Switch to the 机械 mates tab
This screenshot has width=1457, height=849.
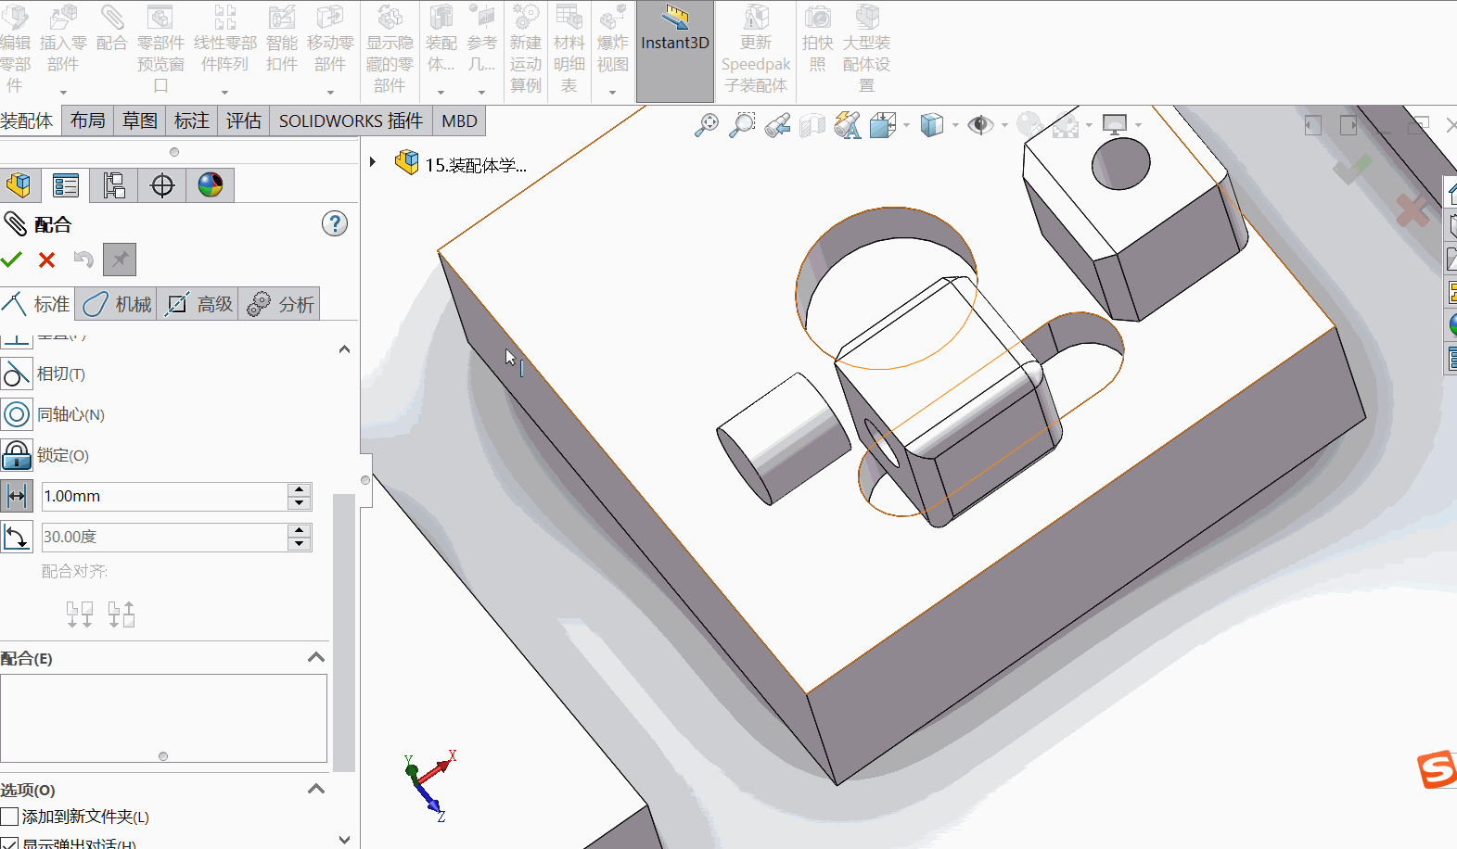click(116, 304)
